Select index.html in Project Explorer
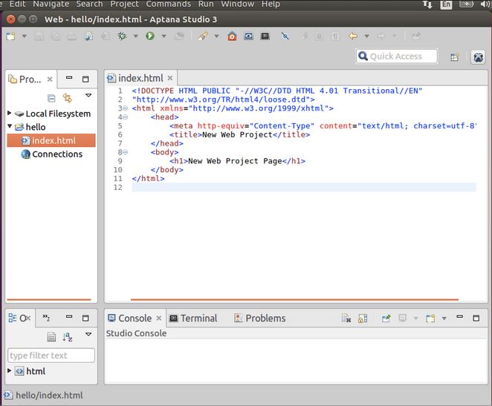This screenshot has height=406, width=492. [51, 141]
